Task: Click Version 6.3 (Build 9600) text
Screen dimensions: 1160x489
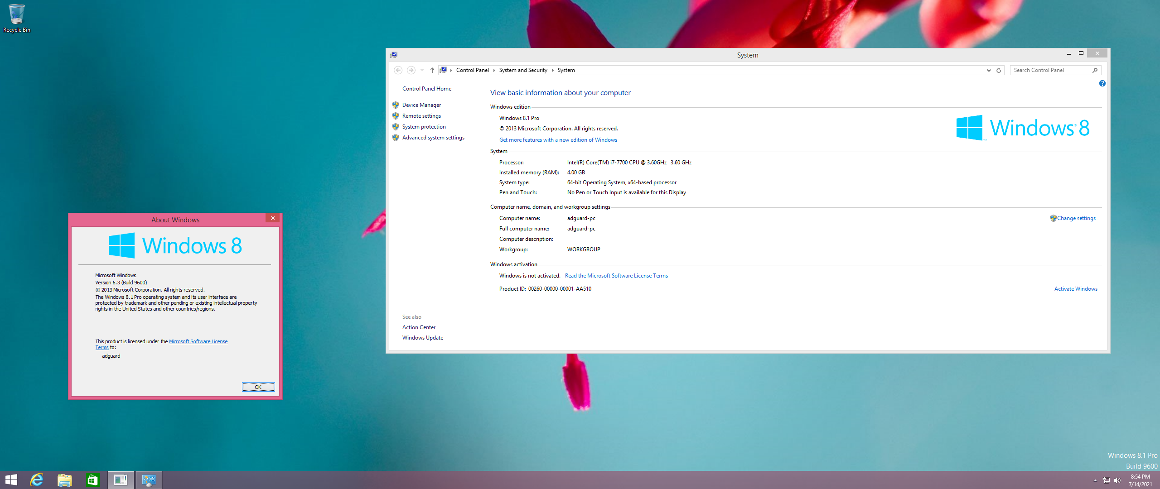Action: coord(121,283)
